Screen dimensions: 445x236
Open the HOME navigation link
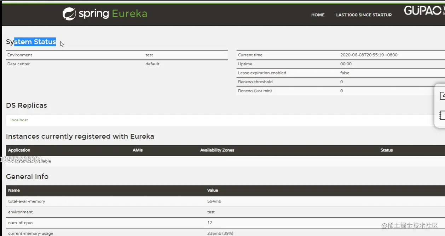318,15
